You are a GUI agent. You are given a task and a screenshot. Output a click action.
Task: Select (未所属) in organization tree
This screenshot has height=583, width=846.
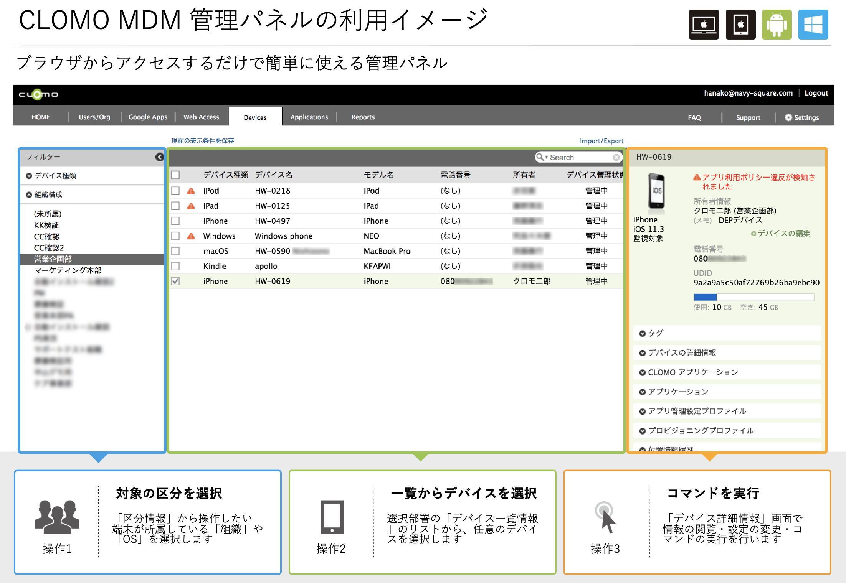pyautogui.click(x=48, y=214)
